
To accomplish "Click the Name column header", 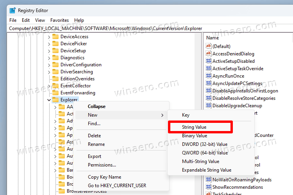I will tap(213, 38).
